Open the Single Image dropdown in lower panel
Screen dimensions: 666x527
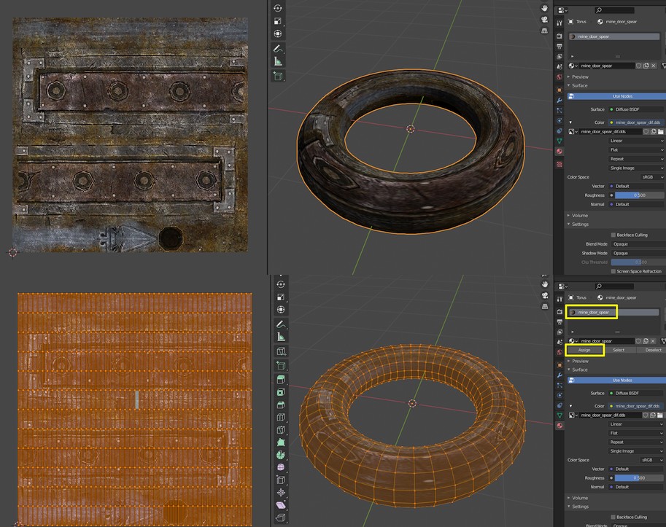[x=636, y=451]
